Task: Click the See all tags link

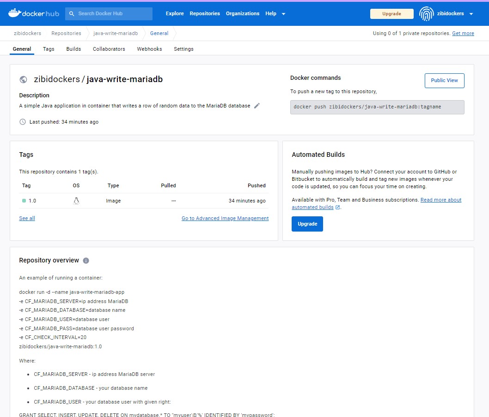Action: point(27,218)
